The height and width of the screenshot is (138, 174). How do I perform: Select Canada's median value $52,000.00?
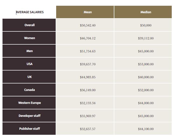point(146,90)
